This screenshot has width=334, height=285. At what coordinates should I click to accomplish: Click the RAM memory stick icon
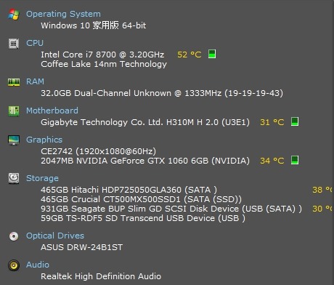click(14, 82)
